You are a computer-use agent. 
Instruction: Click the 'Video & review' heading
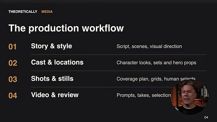coord(55,95)
